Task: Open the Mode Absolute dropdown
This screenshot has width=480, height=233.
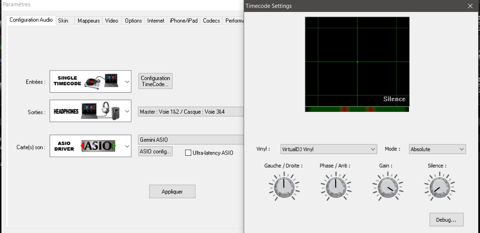Action: [x=437, y=149]
